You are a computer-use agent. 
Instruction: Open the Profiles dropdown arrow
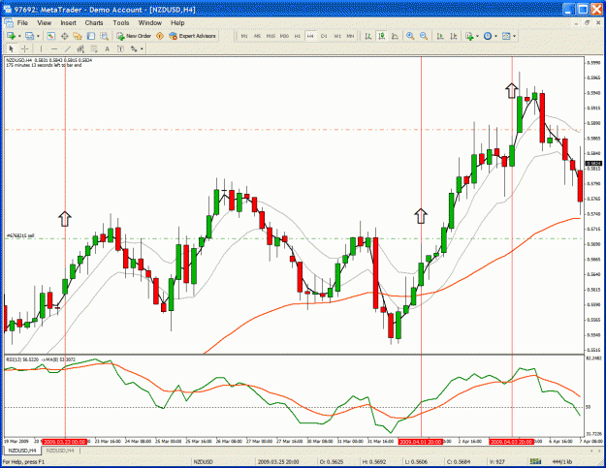point(38,36)
